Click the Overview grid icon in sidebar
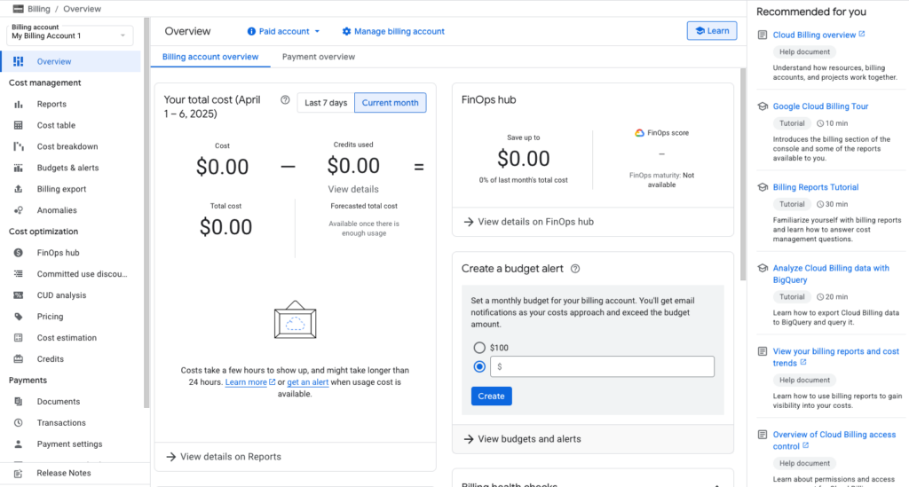909x487 pixels. [x=19, y=61]
